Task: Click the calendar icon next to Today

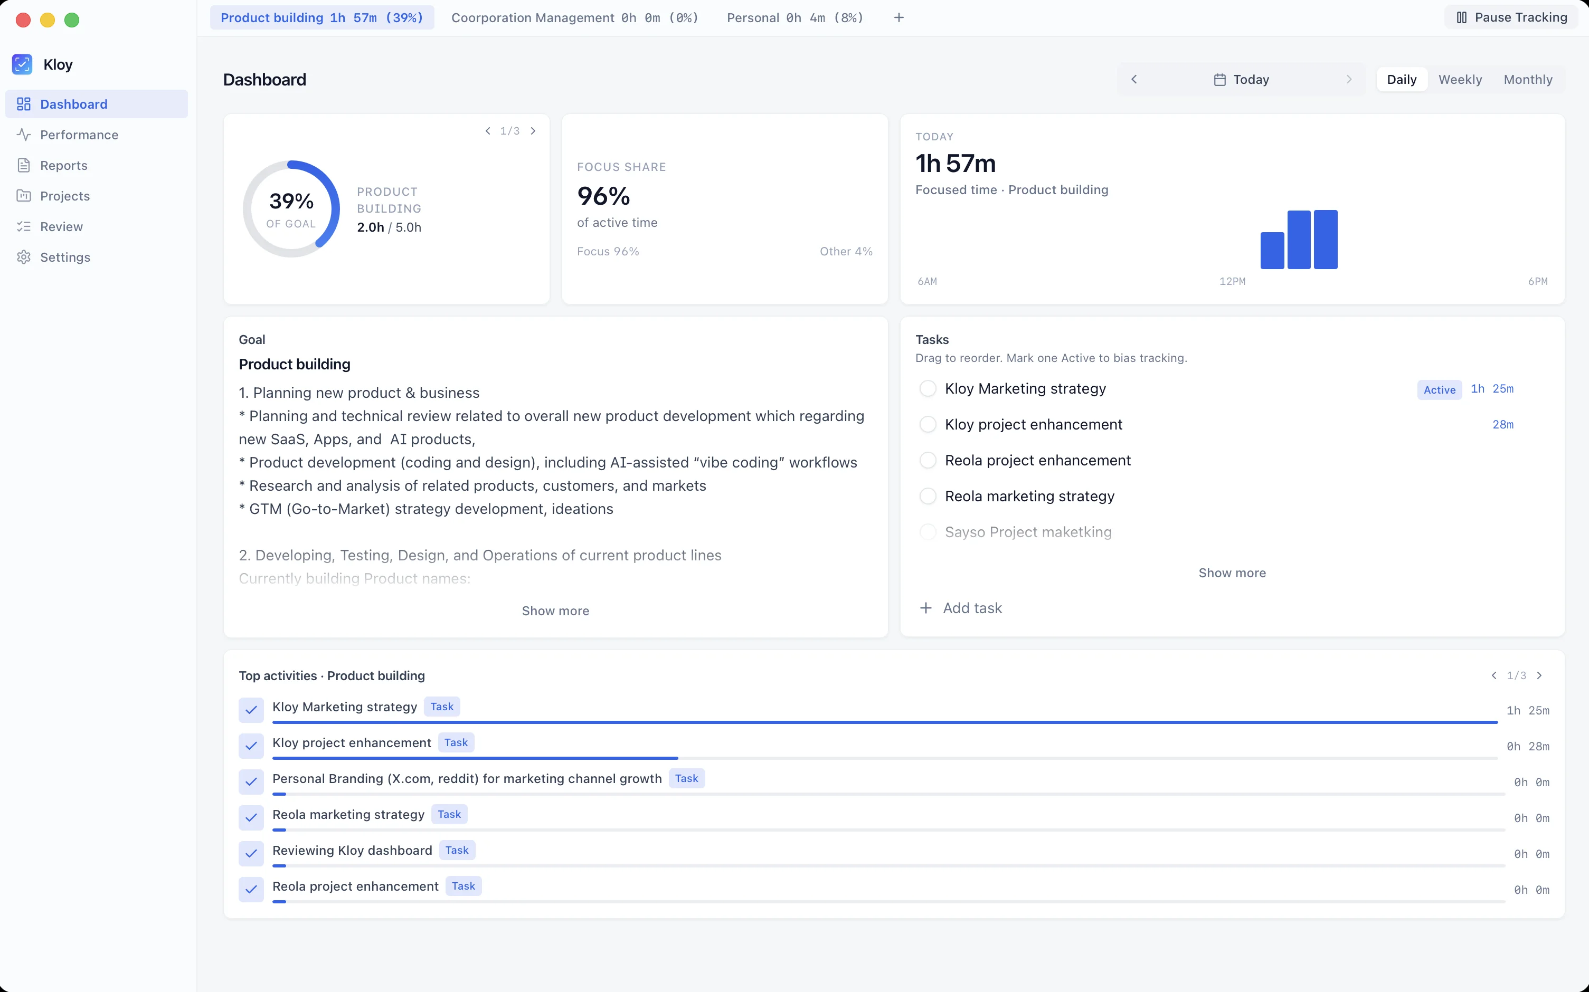Action: 1219,79
